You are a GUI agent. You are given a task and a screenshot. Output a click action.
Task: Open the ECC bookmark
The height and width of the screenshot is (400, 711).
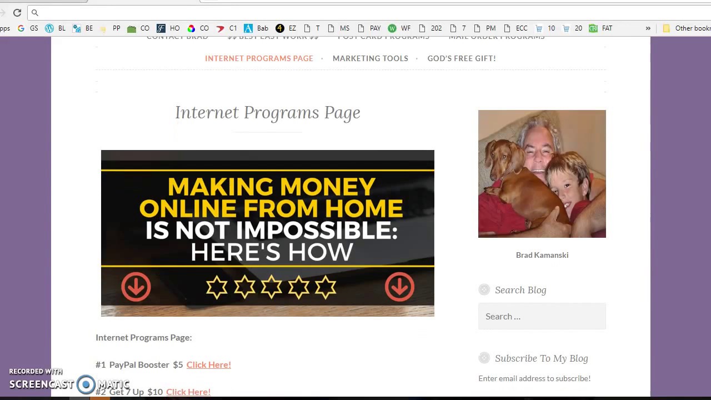[515, 28]
